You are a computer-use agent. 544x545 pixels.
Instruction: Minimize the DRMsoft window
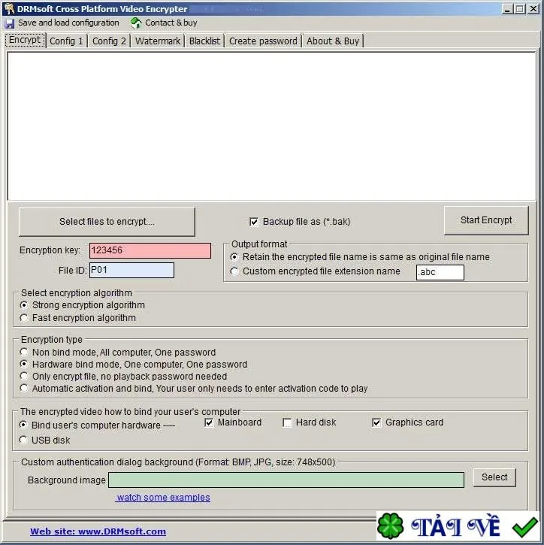[507, 9]
